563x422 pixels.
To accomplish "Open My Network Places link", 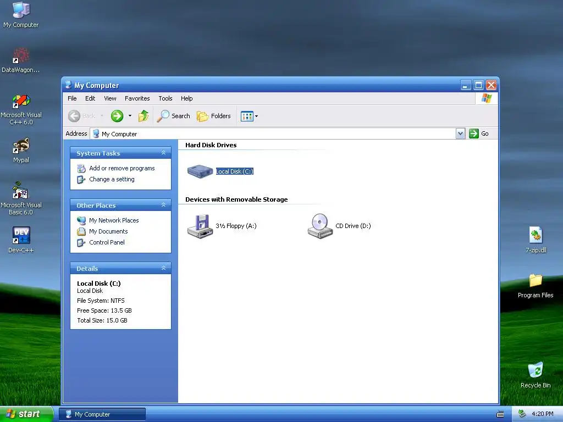I will (114, 220).
